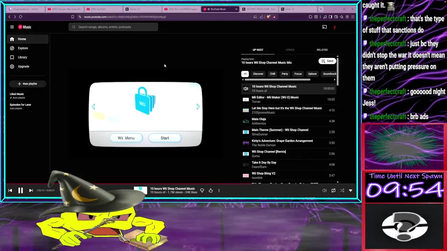Bookmark this page icon in address bar

coord(73,17)
